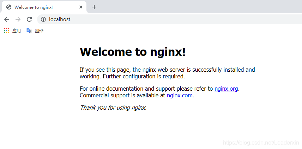
Task: Open the 应用 apps grid icon
Action: point(7,30)
